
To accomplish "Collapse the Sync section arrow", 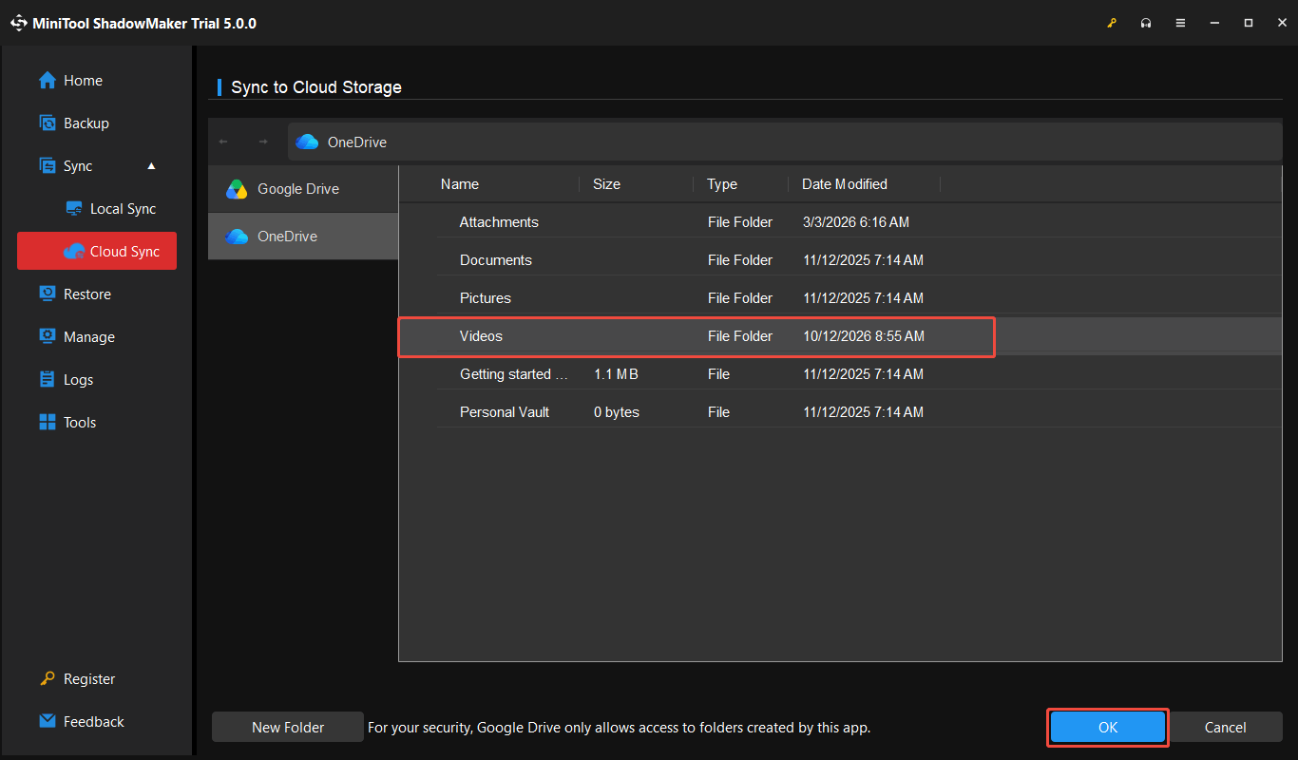I will click(x=151, y=165).
